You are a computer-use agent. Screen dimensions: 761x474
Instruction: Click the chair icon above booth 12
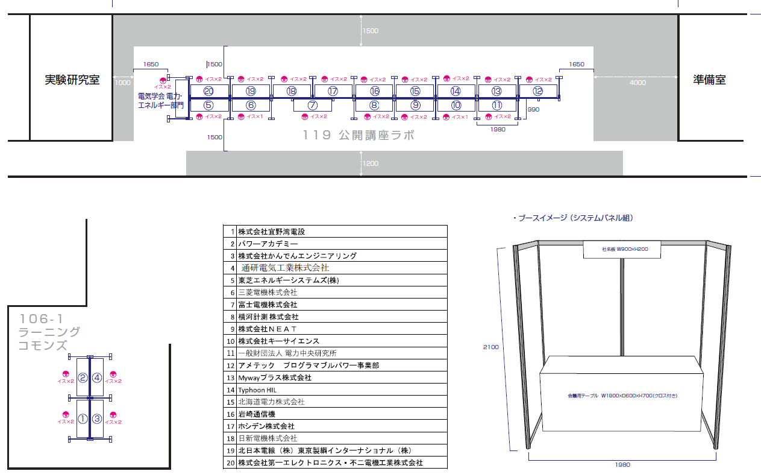[529, 80]
